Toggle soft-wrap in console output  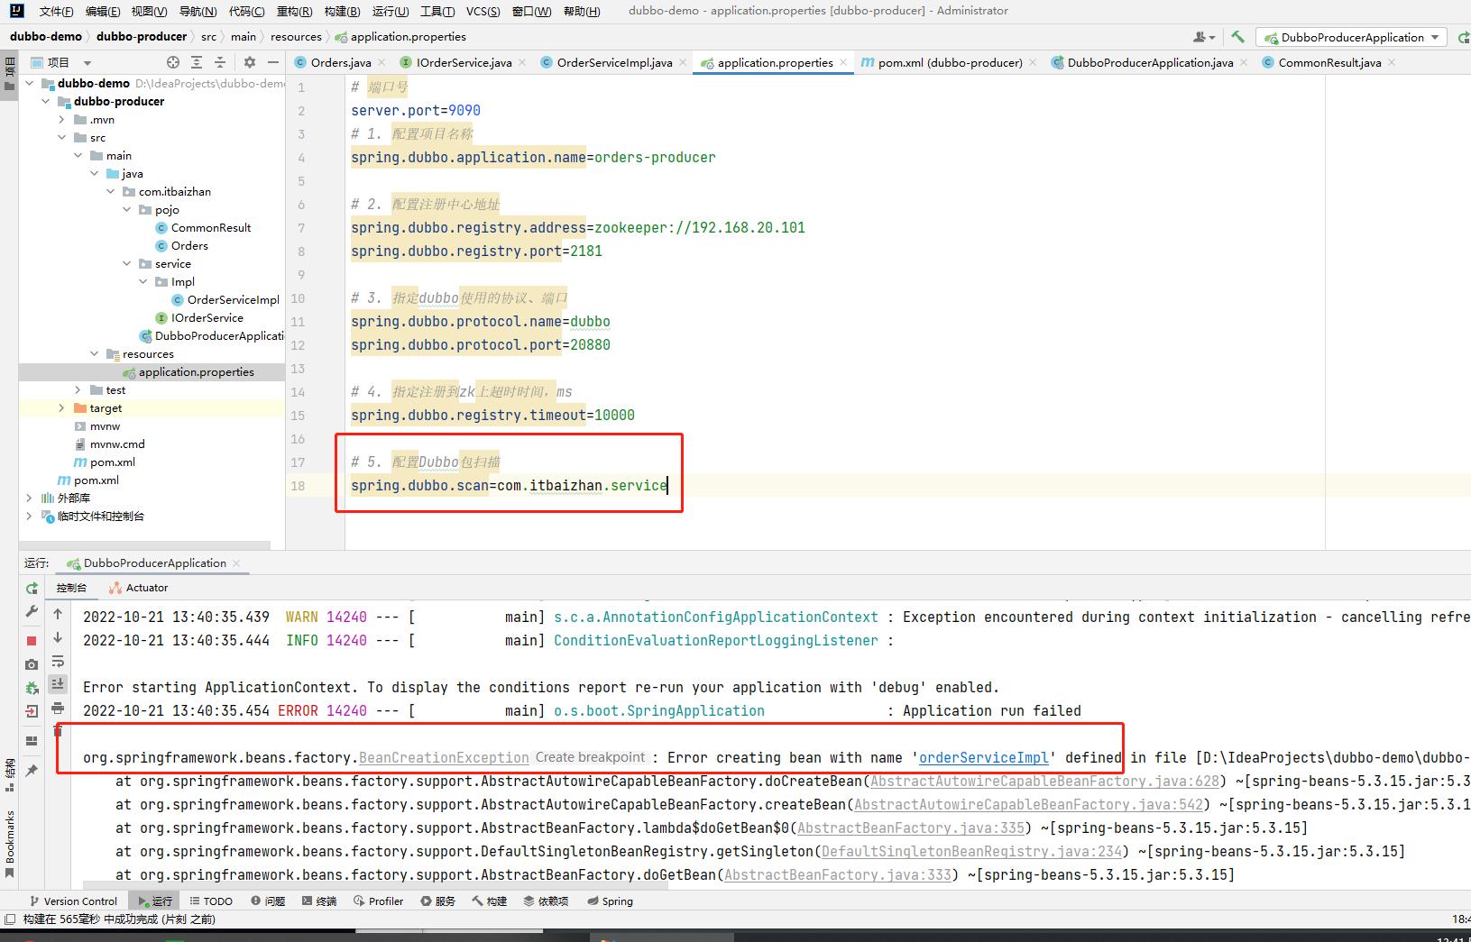(58, 661)
